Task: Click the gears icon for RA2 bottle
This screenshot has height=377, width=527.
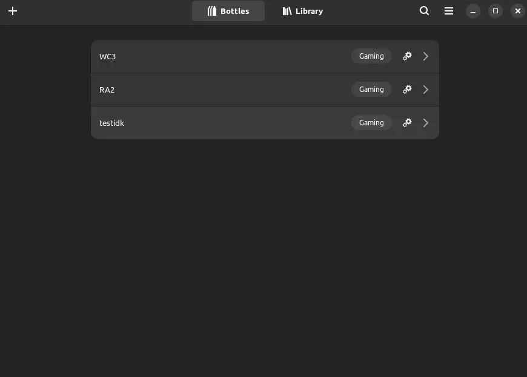Action: click(407, 90)
